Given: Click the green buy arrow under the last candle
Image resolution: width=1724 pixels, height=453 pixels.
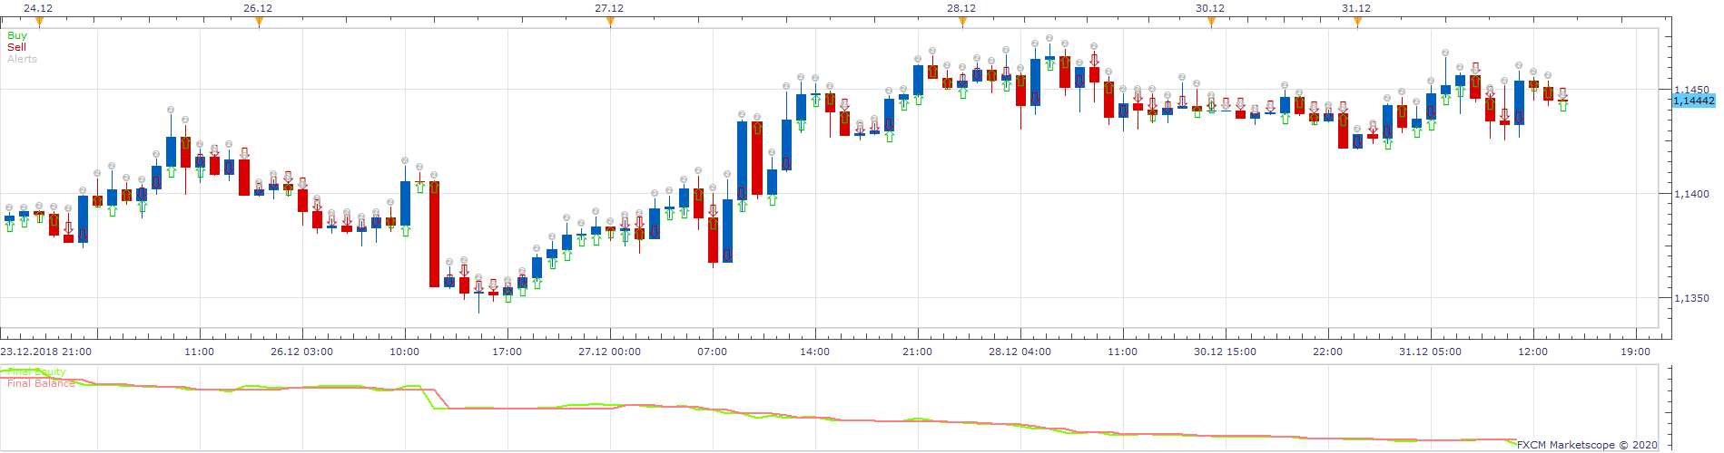Looking at the screenshot, I should [1562, 106].
